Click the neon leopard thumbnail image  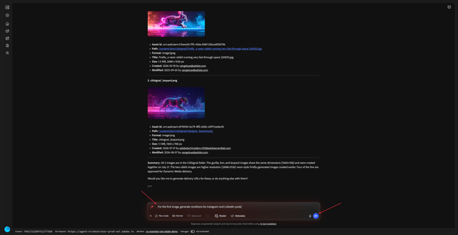(x=176, y=103)
